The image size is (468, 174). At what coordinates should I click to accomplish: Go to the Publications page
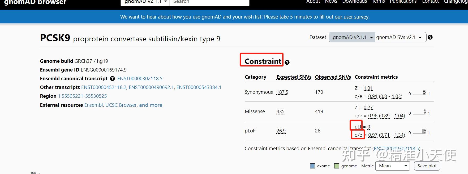coord(403,2)
